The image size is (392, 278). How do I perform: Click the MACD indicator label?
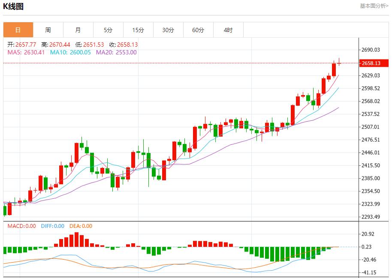point(22,226)
